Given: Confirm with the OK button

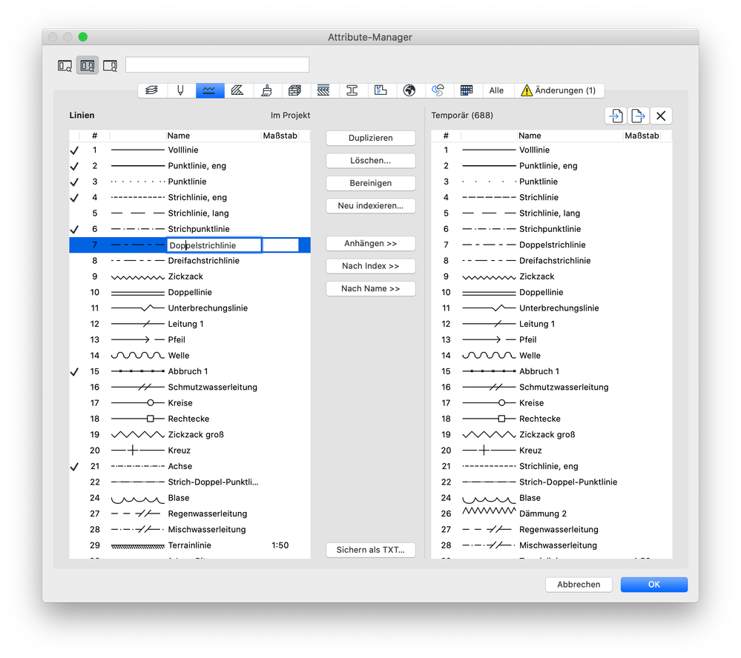Looking at the screenshot, I should pos(654,585).
